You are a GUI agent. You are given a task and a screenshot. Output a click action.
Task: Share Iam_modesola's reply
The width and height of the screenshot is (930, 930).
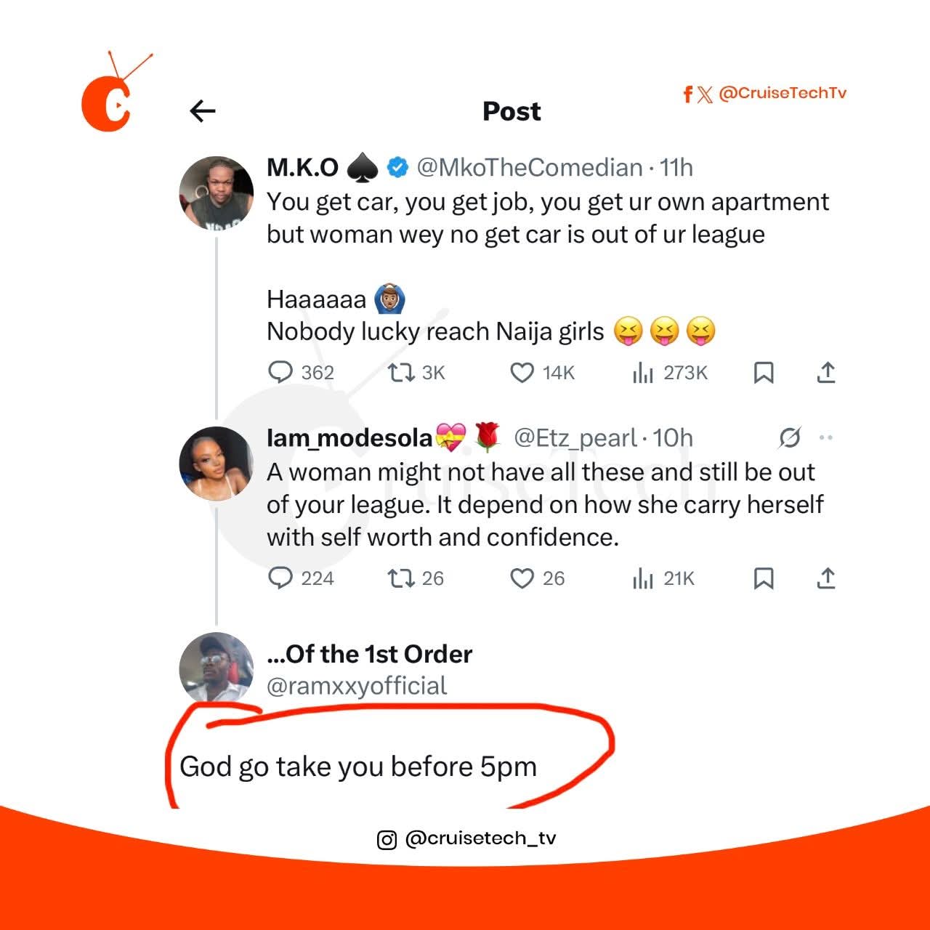[826, 578]
